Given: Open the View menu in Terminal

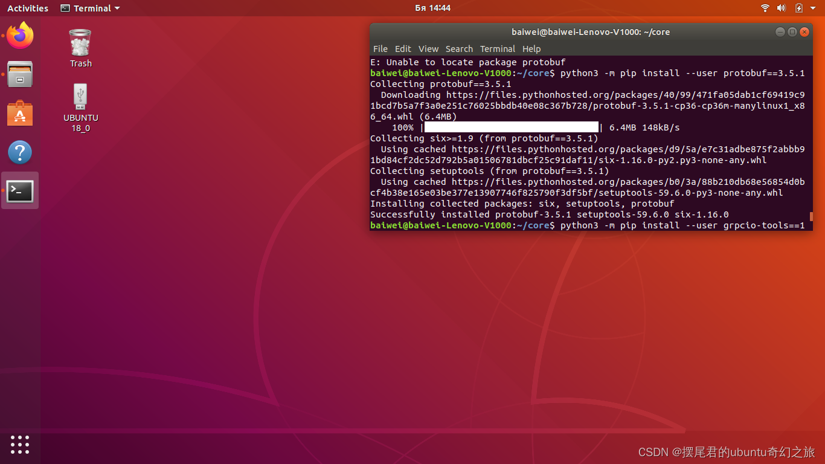Looking at the screenshot, I should coord(428,49).
